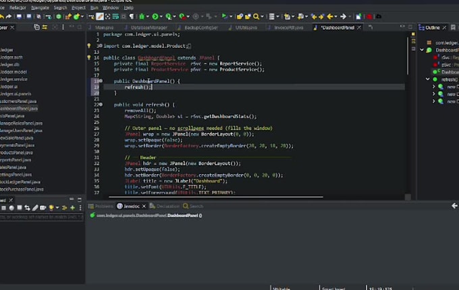The height and width of the screenshot is (290, 459).
Task: Click the pencil edit icon in lower-left view
Action: tap(35, 208)
